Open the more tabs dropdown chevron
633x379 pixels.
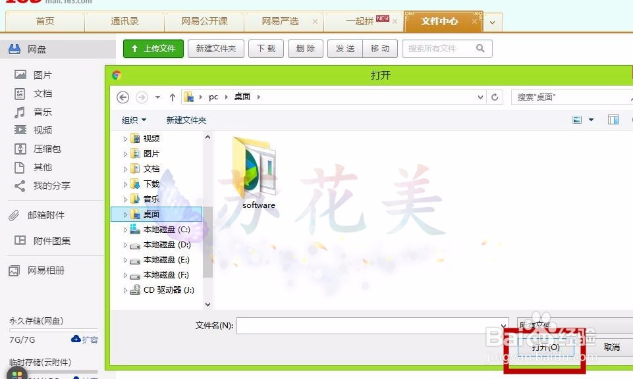[492, 22]
